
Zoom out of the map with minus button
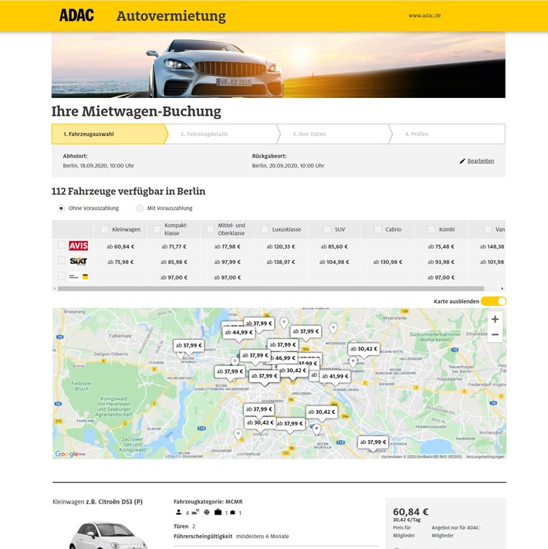point(495,335)
